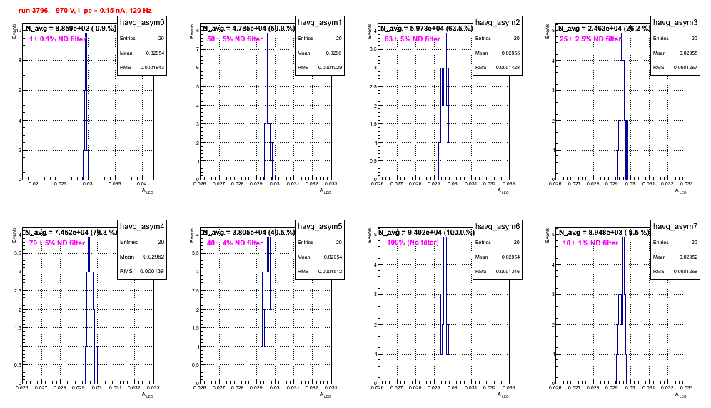
Task: Pick the magenta 79± 5% ND filter label
Action: (57, 243)
